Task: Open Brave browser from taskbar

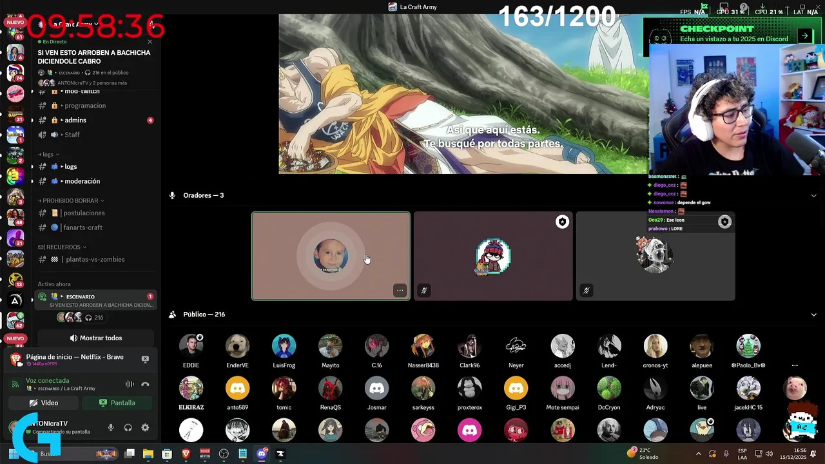Action: coord(186,454)
